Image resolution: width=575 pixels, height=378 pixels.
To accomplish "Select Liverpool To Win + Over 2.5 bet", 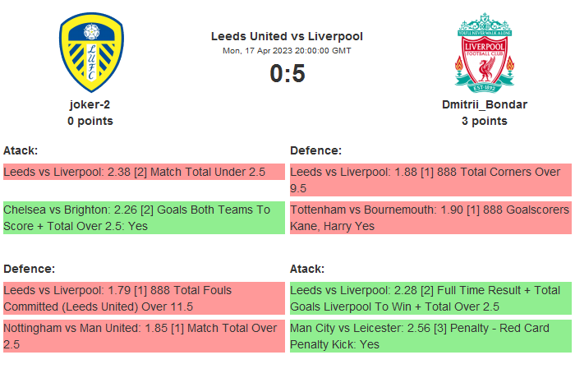I will point(430,298).
